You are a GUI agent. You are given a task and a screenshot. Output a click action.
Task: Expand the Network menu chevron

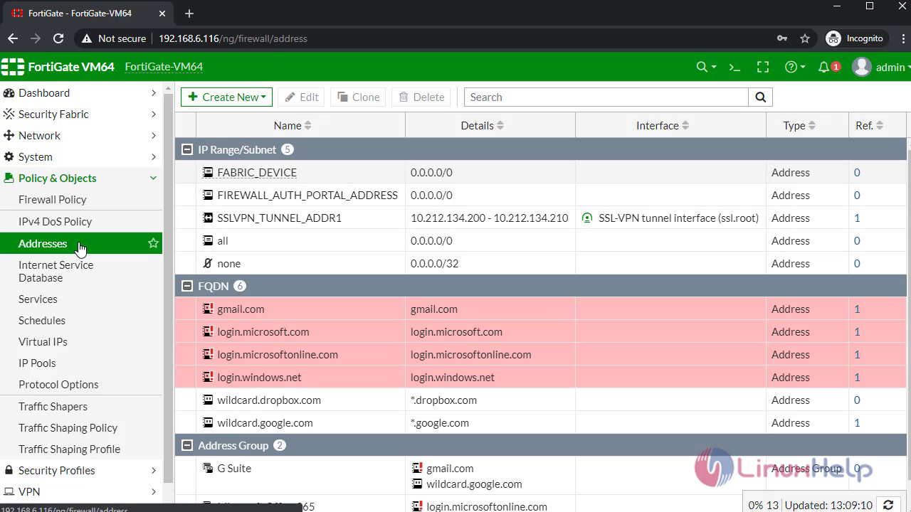(x=153, y=135)
